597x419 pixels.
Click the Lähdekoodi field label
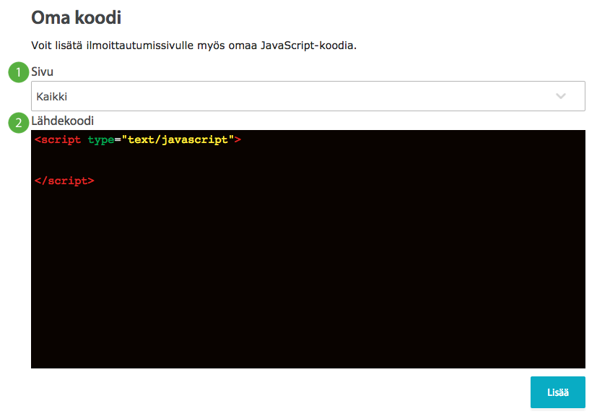coord(62,121)
